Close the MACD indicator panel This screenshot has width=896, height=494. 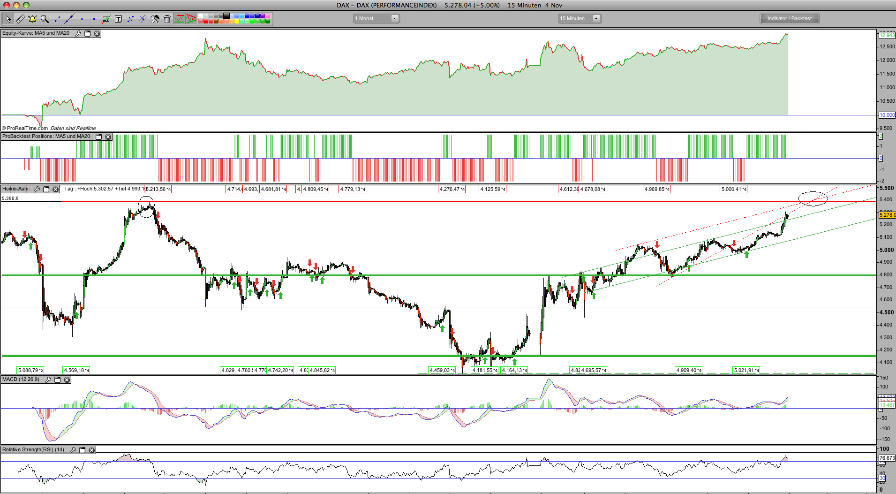[x=67, y=380]
